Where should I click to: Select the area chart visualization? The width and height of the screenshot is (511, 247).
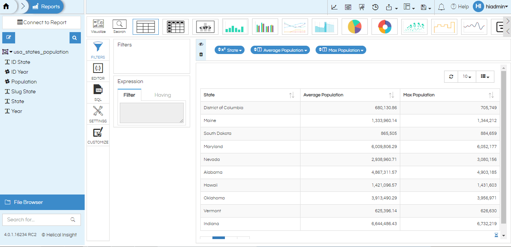pos(325,27)
